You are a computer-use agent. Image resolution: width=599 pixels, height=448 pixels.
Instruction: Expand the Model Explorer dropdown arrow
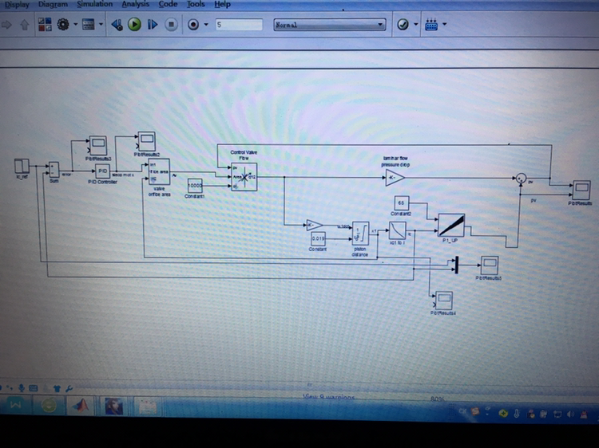101,25
